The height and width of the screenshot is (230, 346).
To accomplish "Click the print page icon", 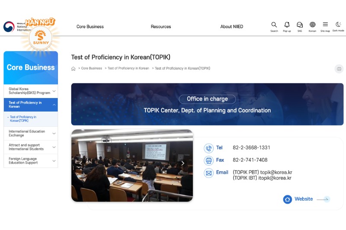I will (x=339, y=69).
